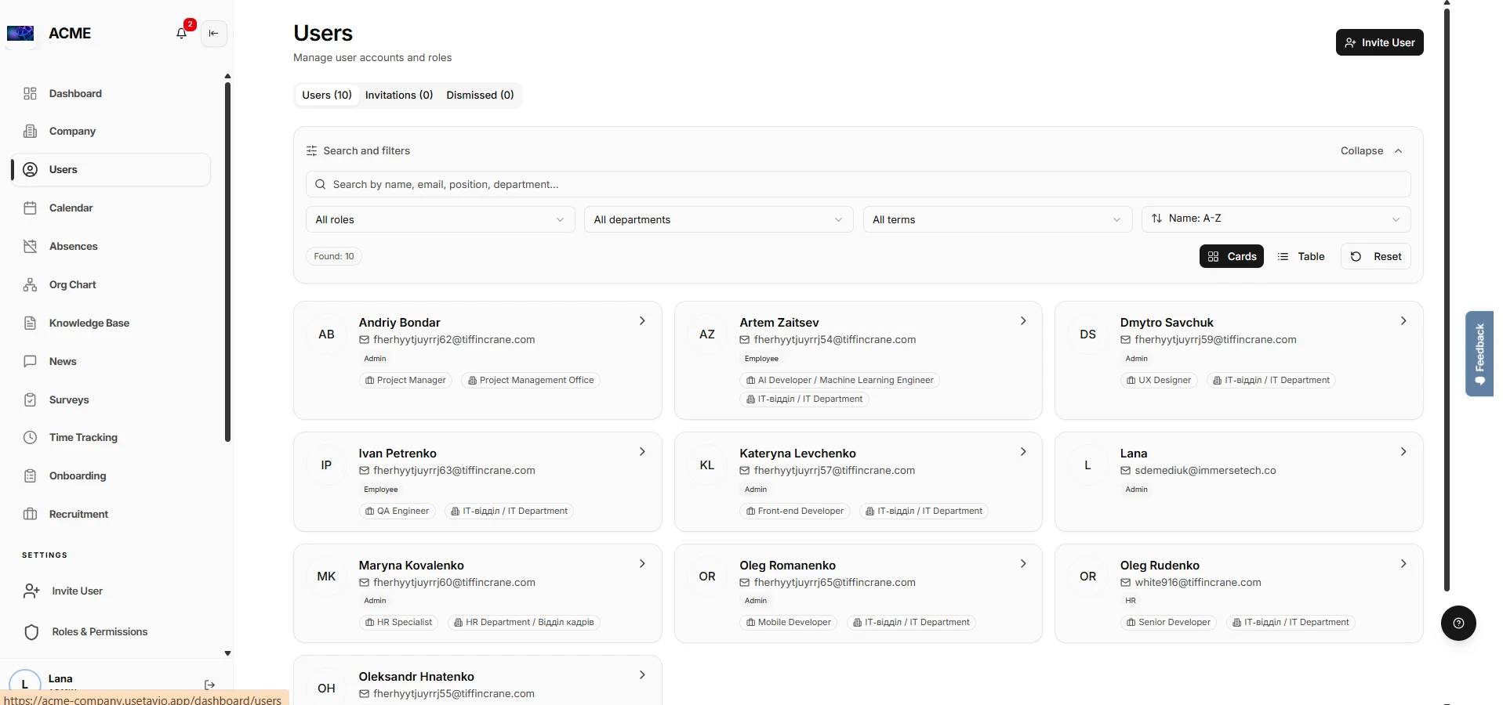Click the Absences icon in the sidebar
Image resolution: width=1503 pixels, height=705 pixels.
click(x=30, y=246)
